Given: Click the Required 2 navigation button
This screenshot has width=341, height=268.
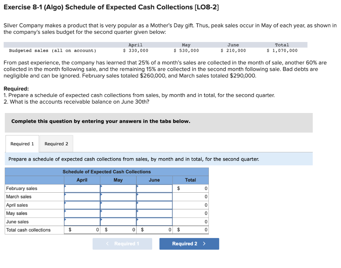Looking at the screenshot, I should click(189, 244).
